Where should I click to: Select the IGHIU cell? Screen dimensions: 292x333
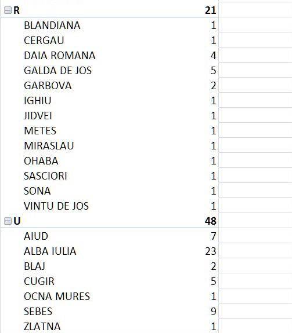pyautogui.click(x=38, y=101)
